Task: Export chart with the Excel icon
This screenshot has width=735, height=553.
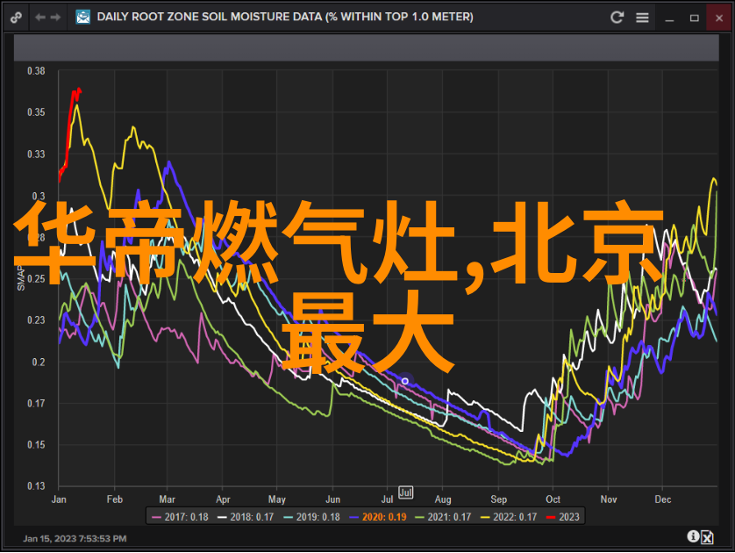Action: point(707,537)
